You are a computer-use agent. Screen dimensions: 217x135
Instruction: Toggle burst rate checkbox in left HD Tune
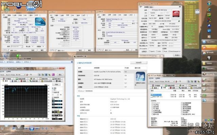click(x=53, y=114)
